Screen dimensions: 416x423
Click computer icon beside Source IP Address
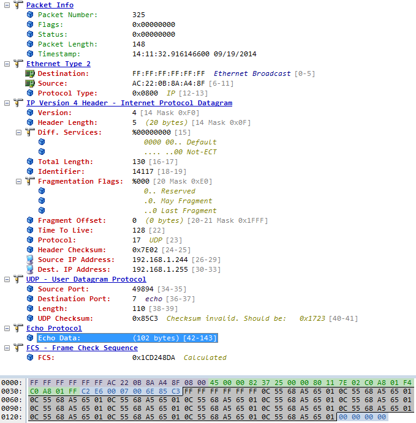pos(30,260)
